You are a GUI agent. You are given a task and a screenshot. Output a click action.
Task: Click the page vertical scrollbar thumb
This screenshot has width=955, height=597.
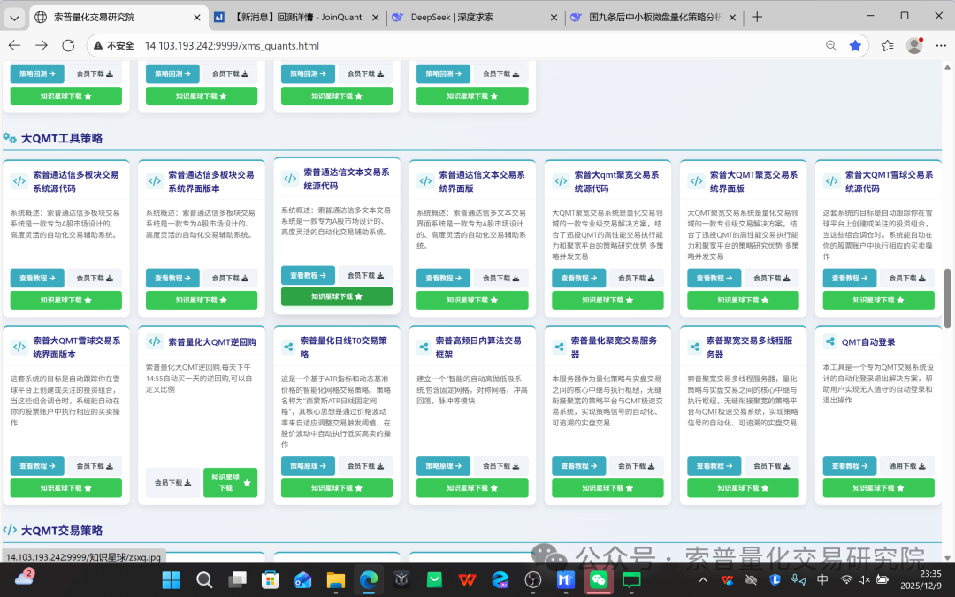948,298
